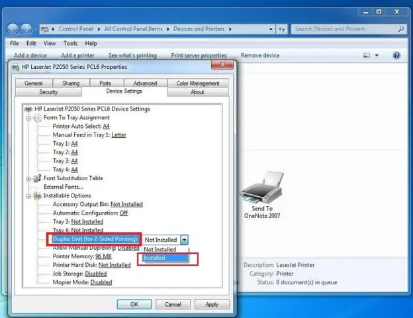Choose Not Installed in the dropdown list
The height and width of the screenshot is (318, 413).
(165, 250)
